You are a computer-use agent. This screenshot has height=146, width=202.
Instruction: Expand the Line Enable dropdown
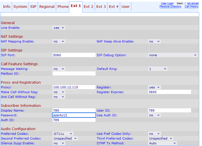pos(59,28)
